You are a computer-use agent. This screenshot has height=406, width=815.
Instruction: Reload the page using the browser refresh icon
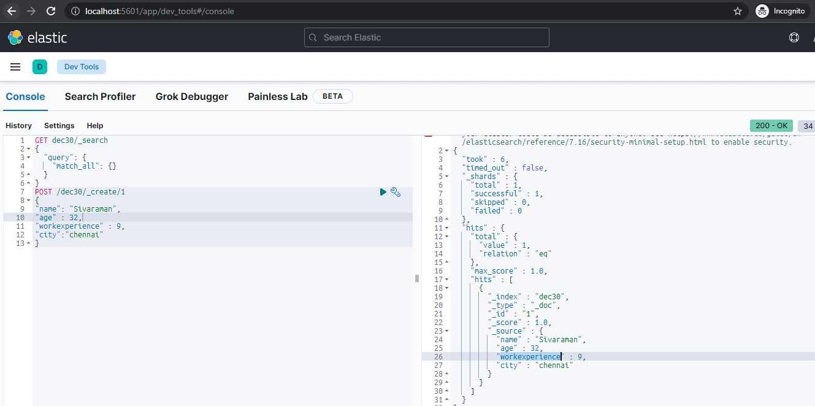tap(51, 10)
